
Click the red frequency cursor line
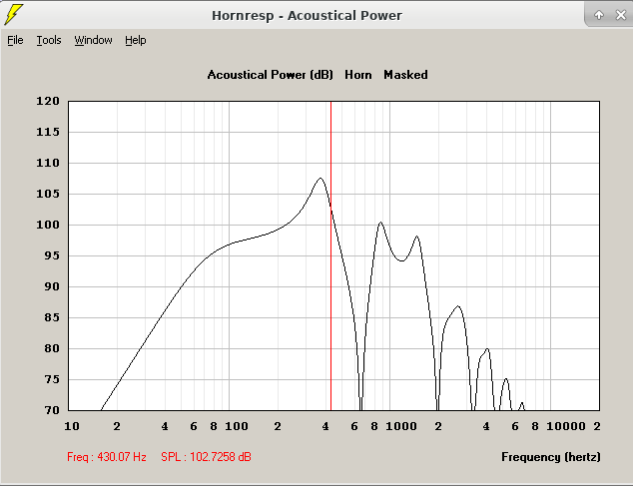point(331,255)
